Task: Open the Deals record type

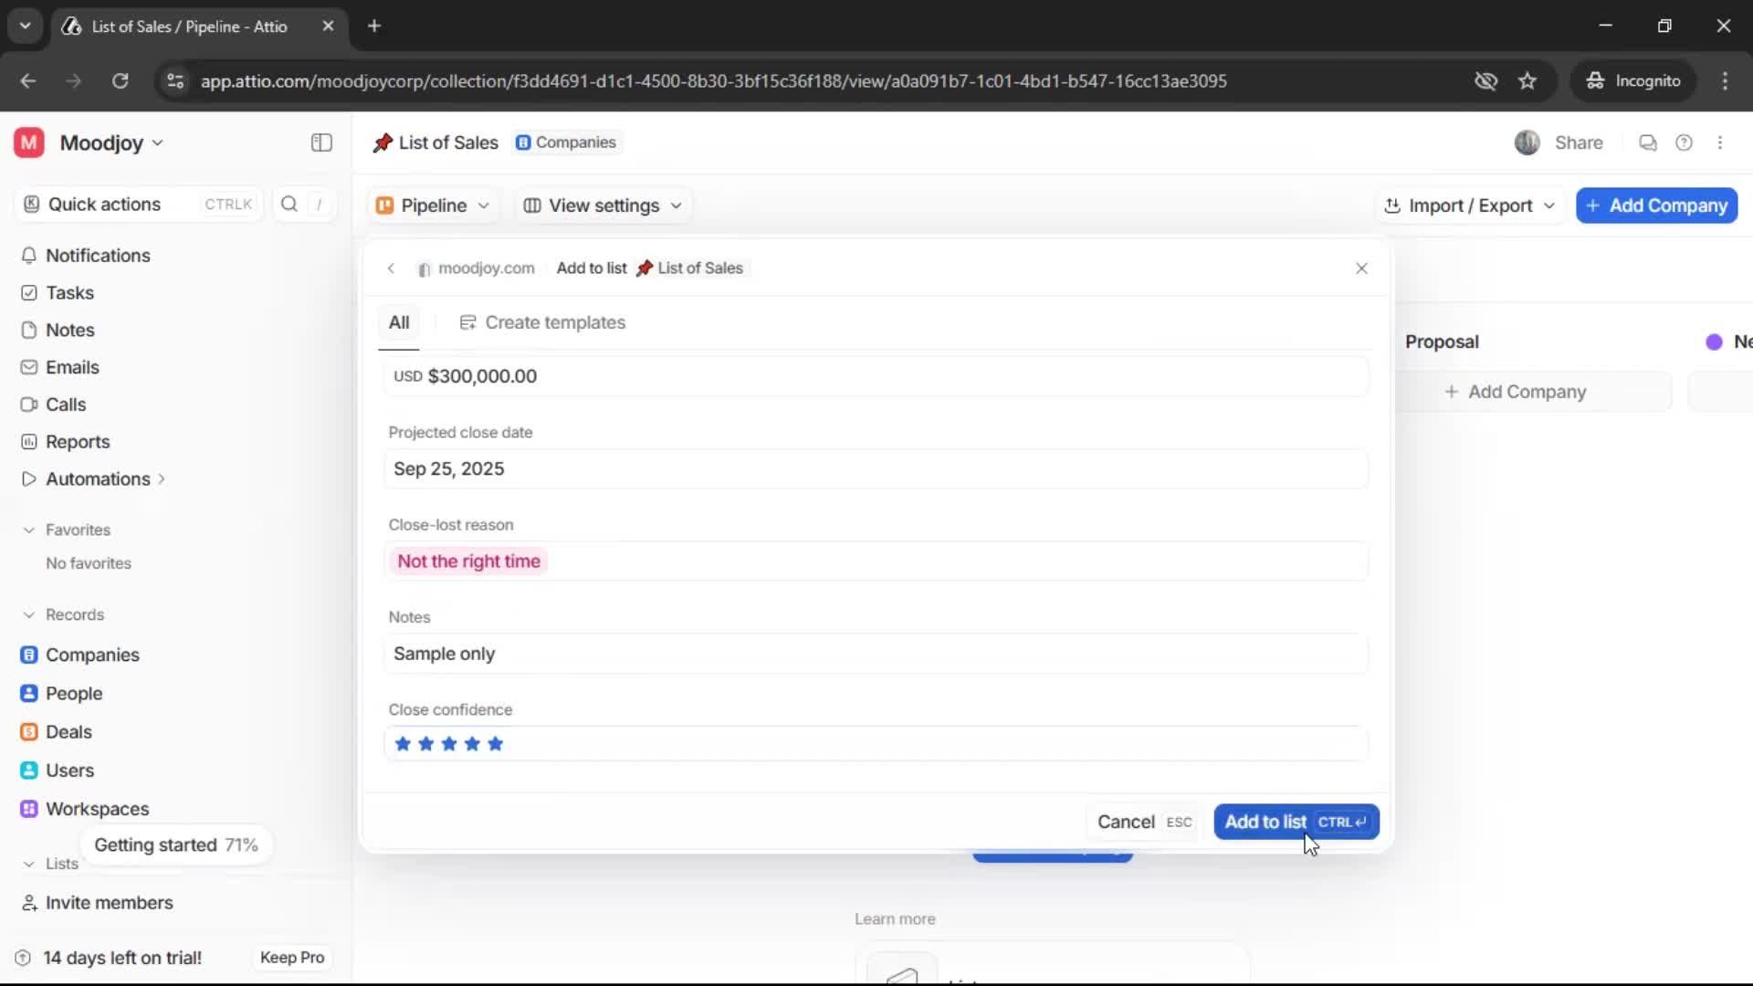Action: 68,731
